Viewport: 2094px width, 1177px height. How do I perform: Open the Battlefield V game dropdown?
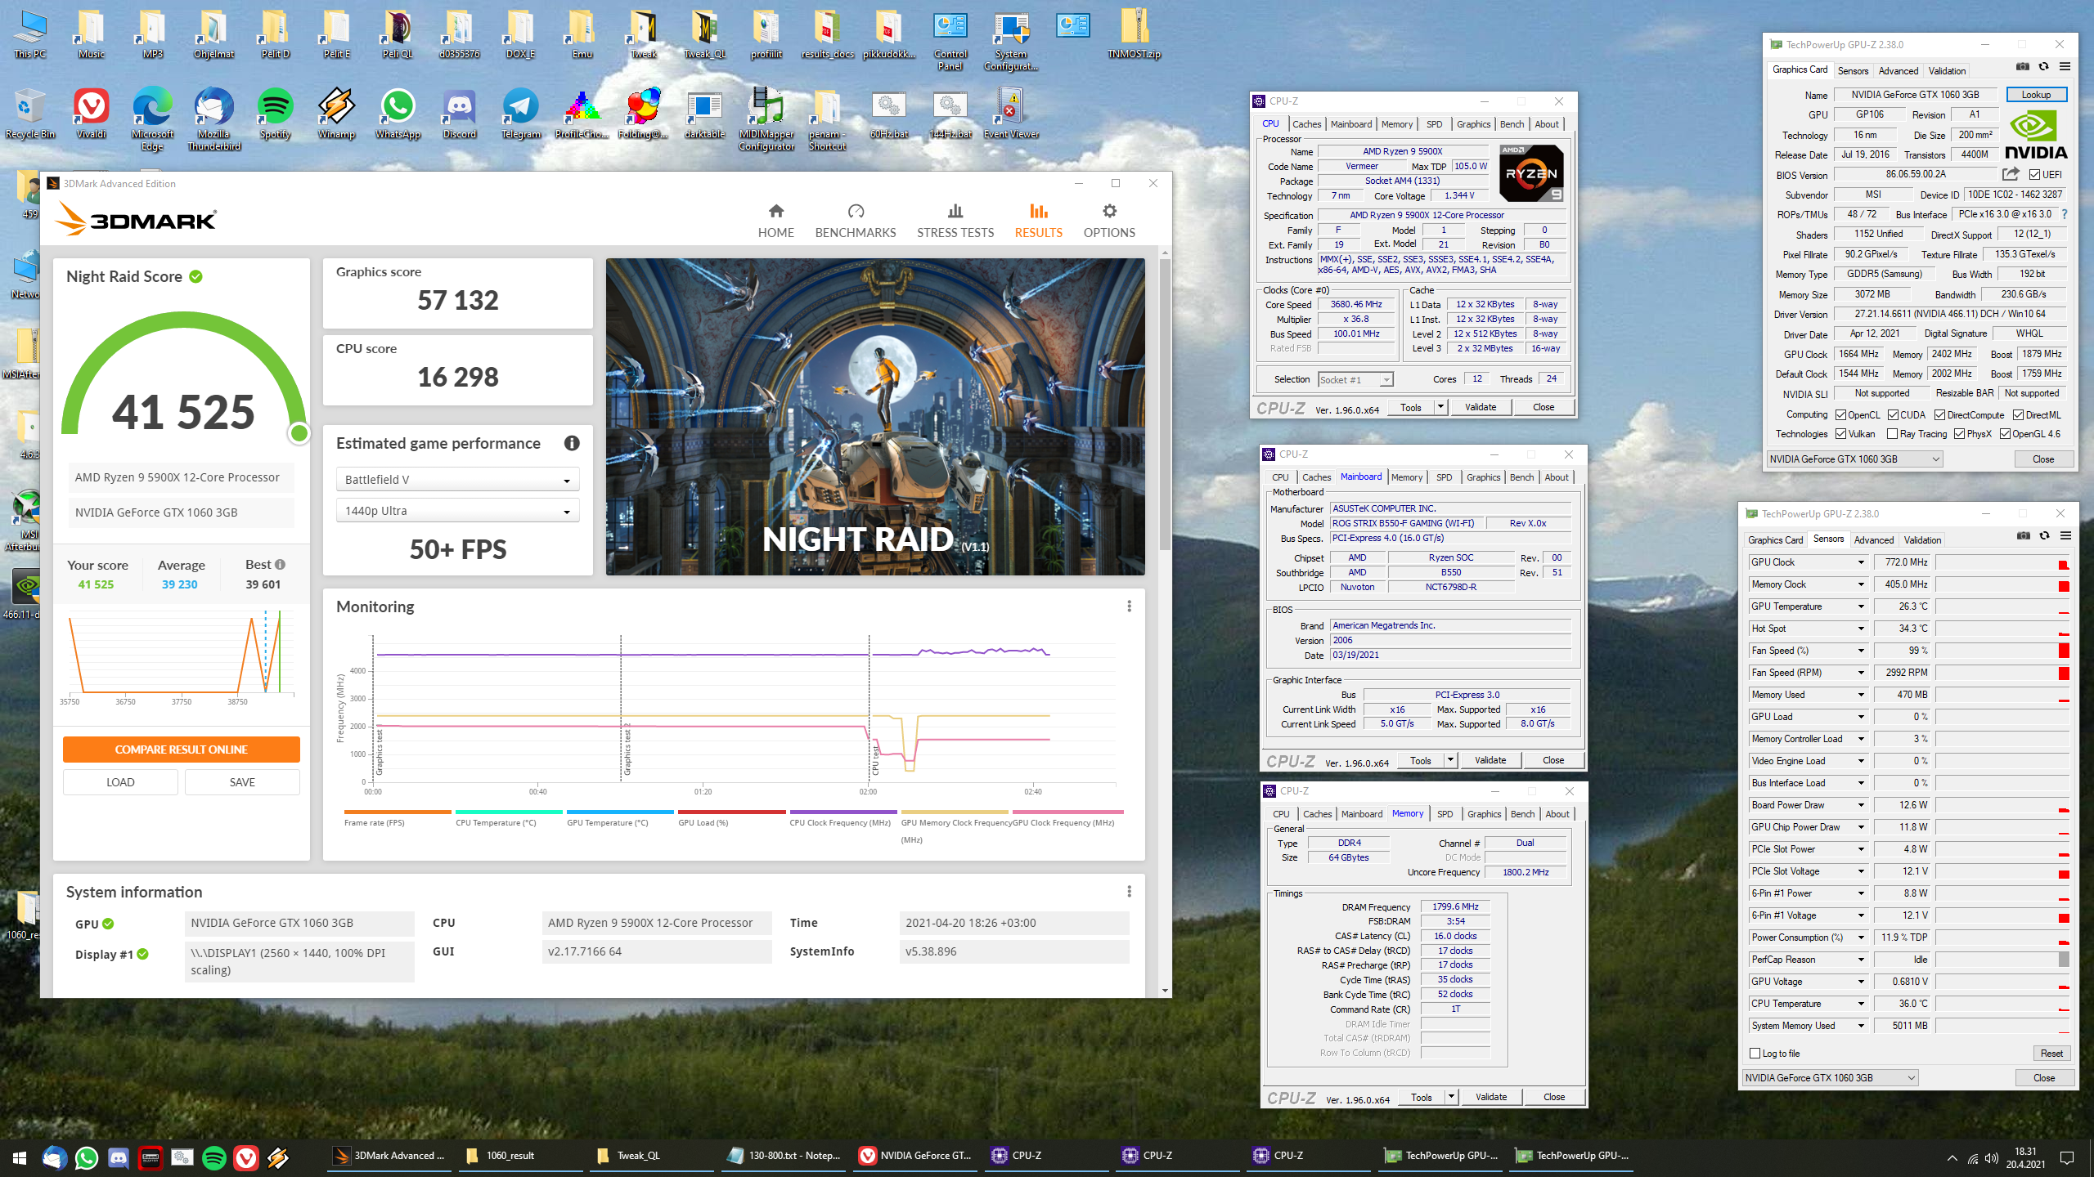(457, 480)
